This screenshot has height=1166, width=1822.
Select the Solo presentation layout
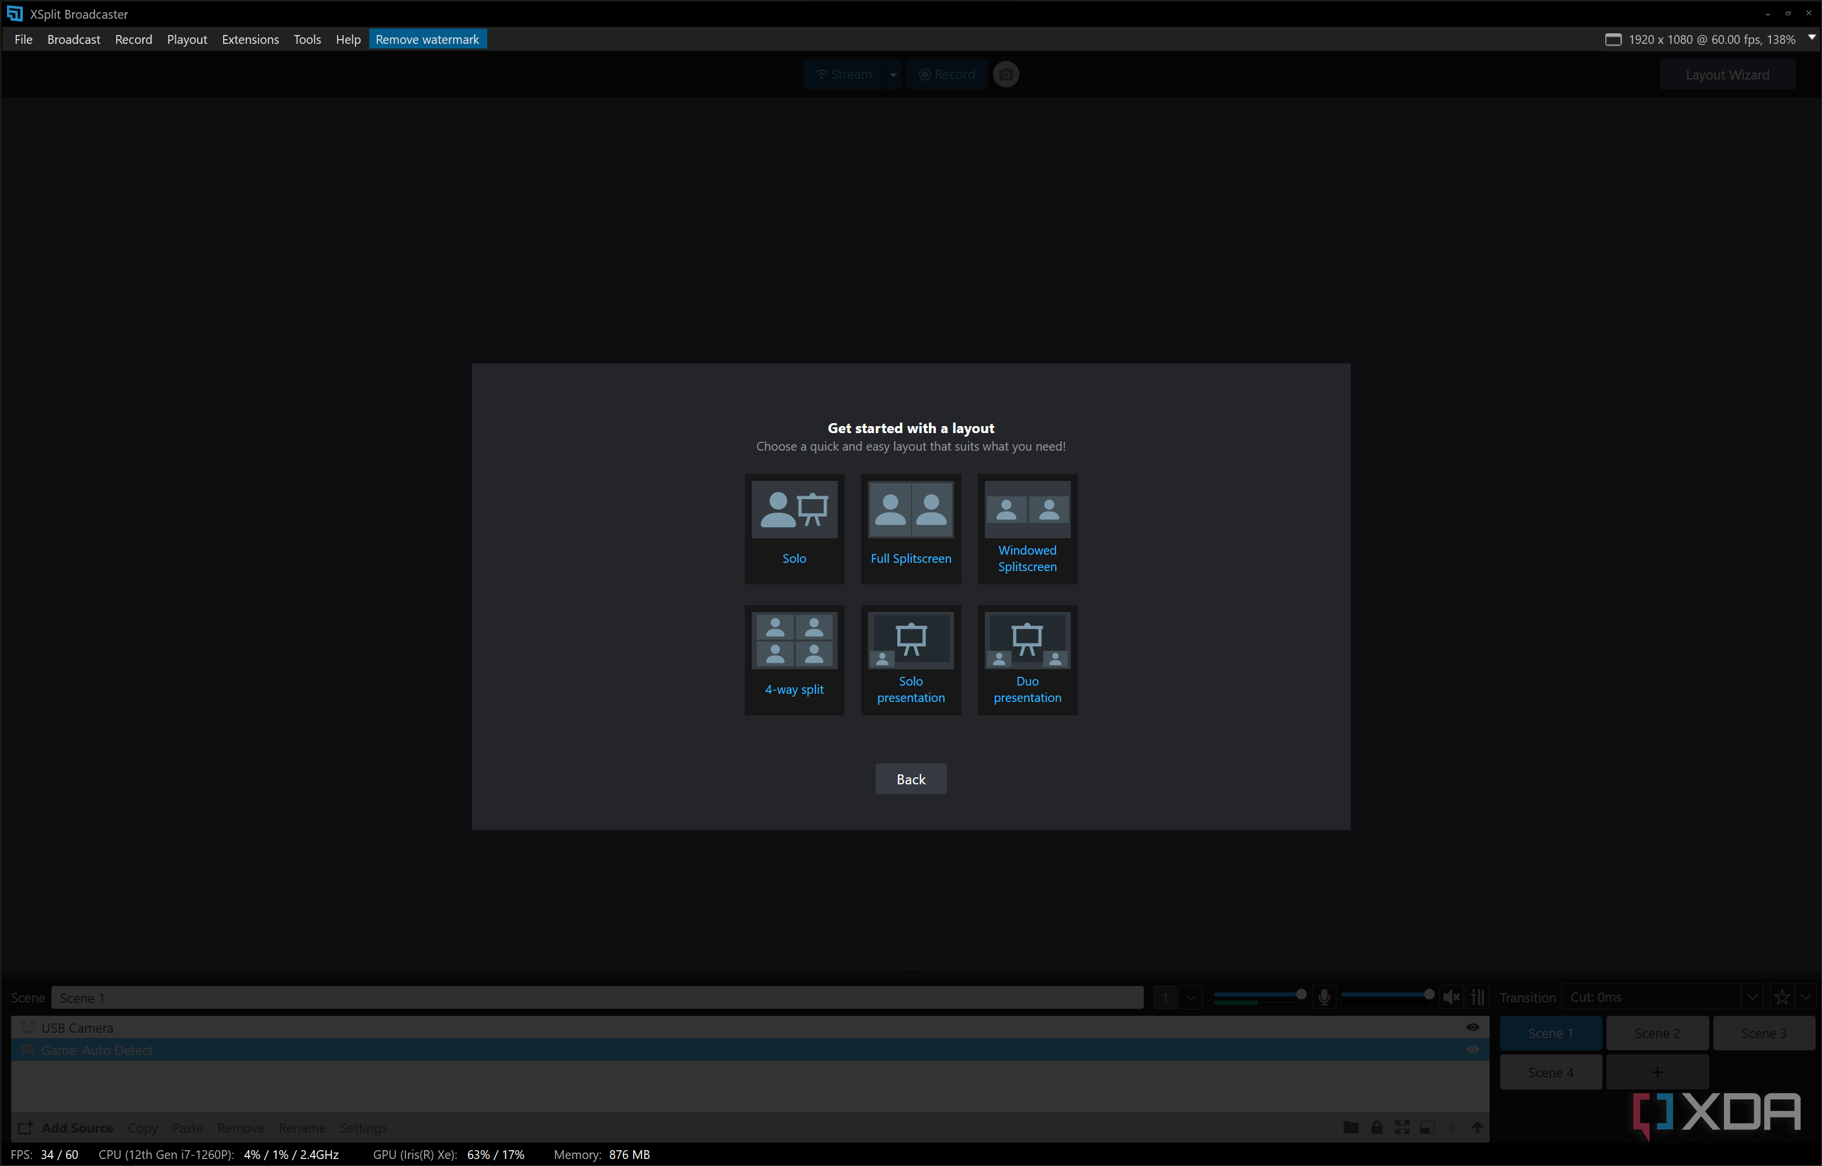(910, 659)
